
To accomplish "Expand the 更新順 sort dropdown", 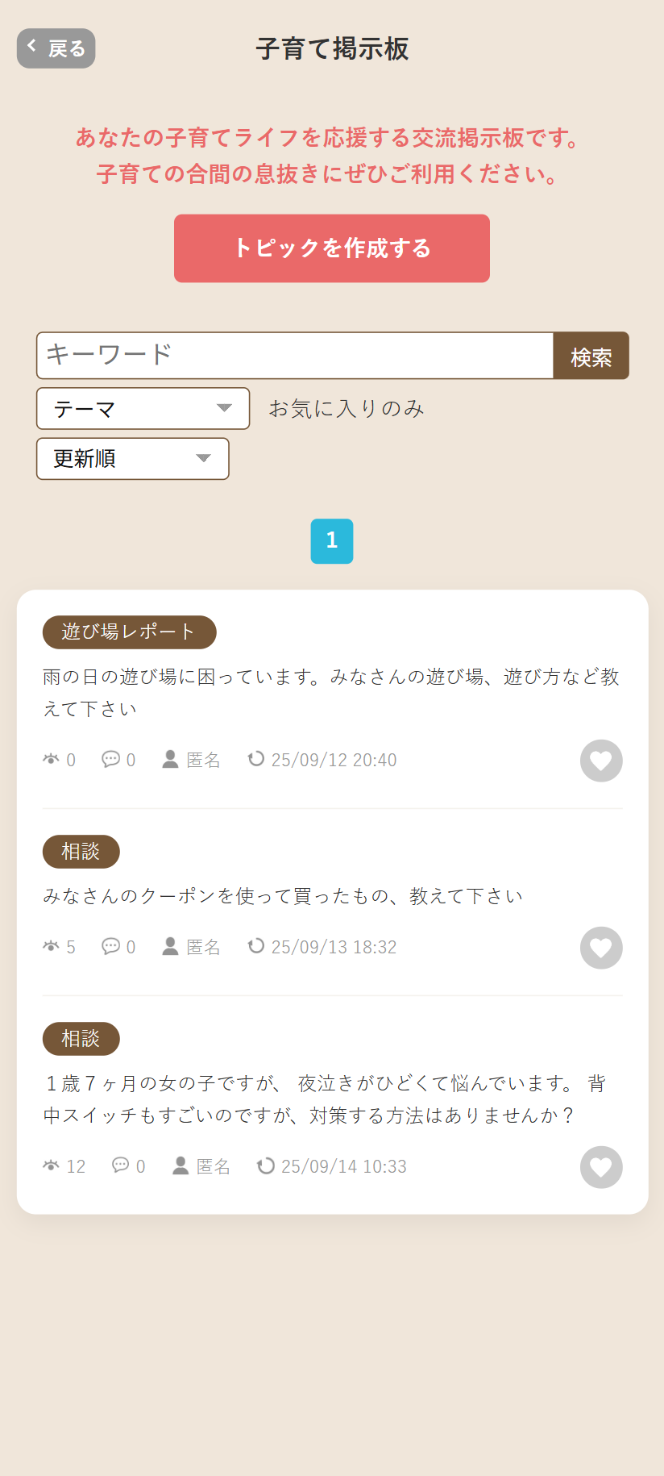I will tap(132, 458).
